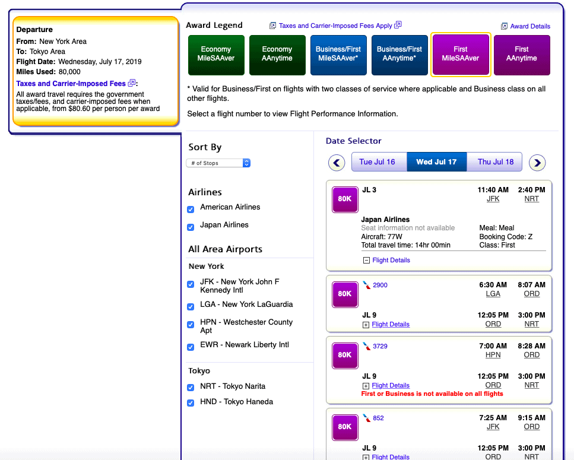Select the 80K award badge for flight 2900
574x460 pixels.
[x=345, y=294]
